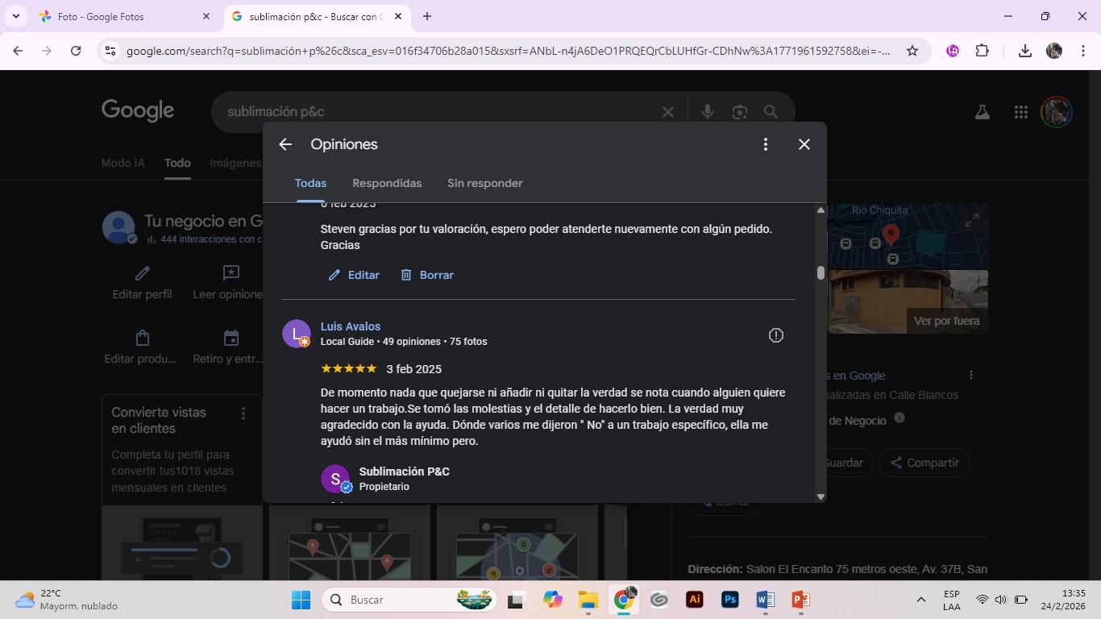The image size is (1101, 619).
Task: Open Convierte vistas card options menu
Action: point(243,413)
